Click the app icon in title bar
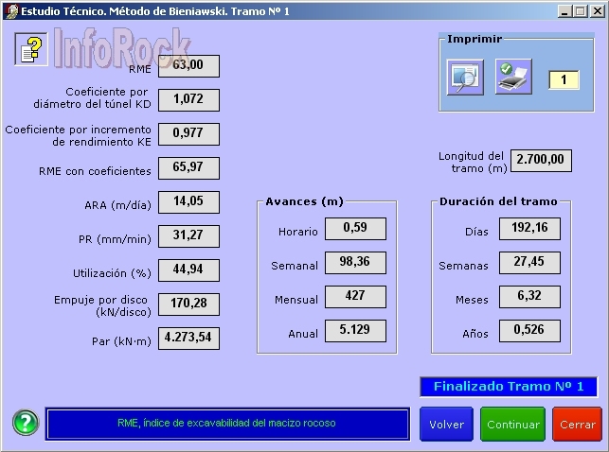The image size is (609, 452). [10, 10]
